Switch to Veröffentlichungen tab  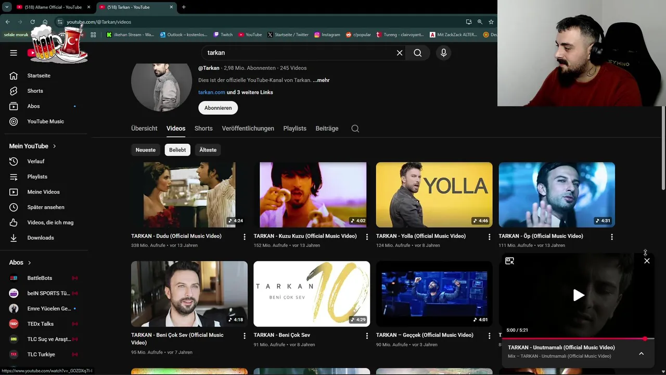(248, 129)
